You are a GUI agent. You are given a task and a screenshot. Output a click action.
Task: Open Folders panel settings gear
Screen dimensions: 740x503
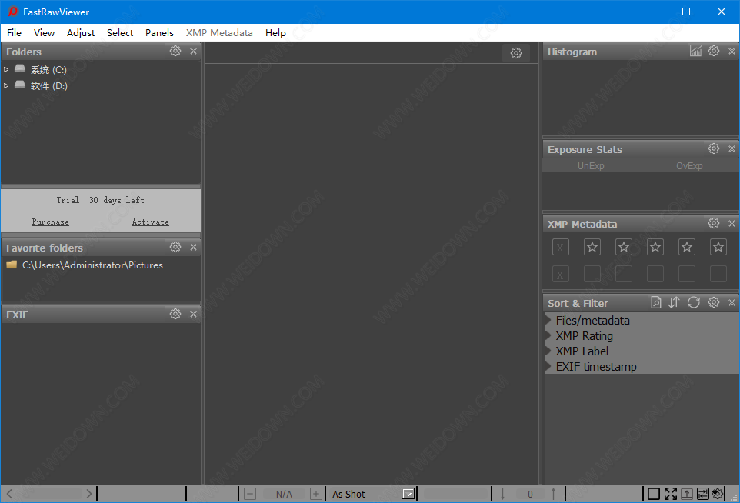pos(175,51)
